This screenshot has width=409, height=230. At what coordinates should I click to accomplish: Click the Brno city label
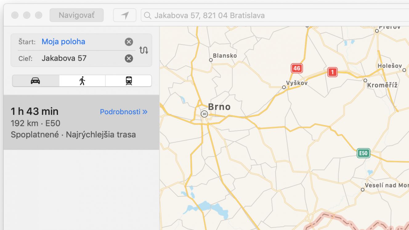(x=219, y=107)
